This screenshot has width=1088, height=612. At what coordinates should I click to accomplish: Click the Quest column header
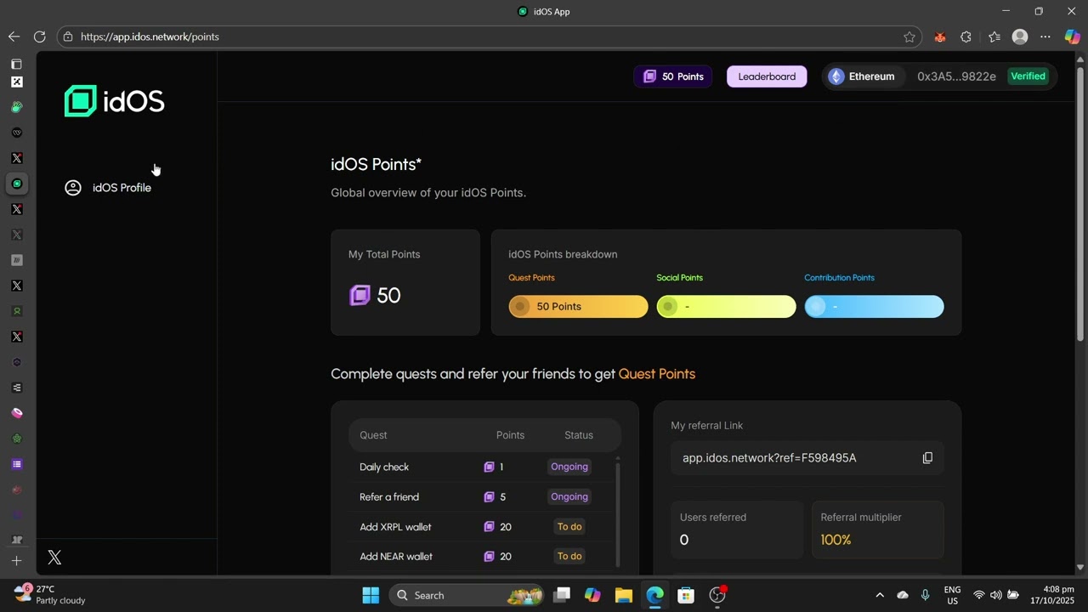pyautogui.click(x=373, y=435)
